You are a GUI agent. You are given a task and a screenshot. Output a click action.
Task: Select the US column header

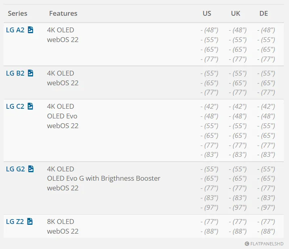point(207,13)
